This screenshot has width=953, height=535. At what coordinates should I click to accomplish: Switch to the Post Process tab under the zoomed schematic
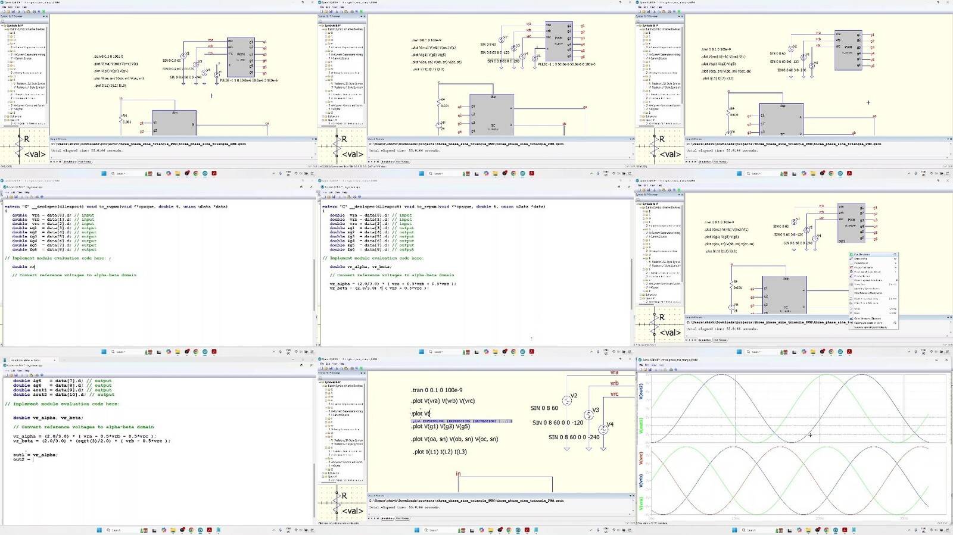[402, 518]
